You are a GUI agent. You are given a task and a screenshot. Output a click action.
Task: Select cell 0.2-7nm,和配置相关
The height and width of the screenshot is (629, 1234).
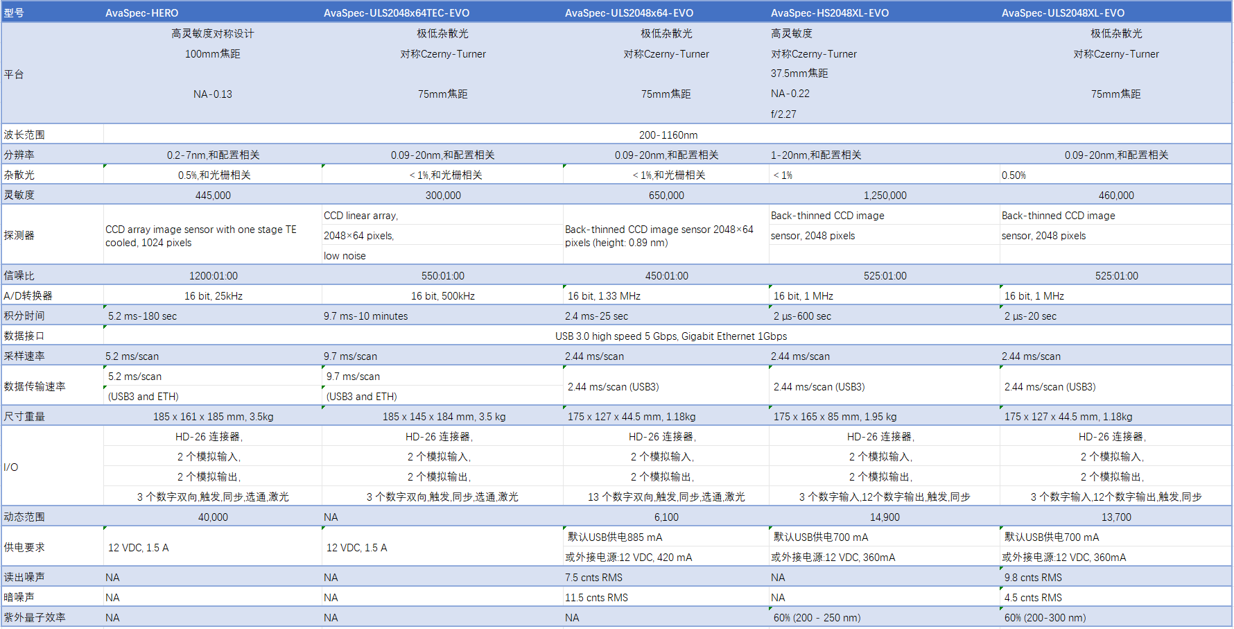213,155
